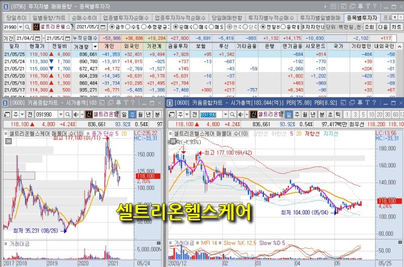The width and height of the screenshot is (404, 267).
Task: Click T font icon in left chart title bar
Action: pyautogui.click(x=126, y=103)
